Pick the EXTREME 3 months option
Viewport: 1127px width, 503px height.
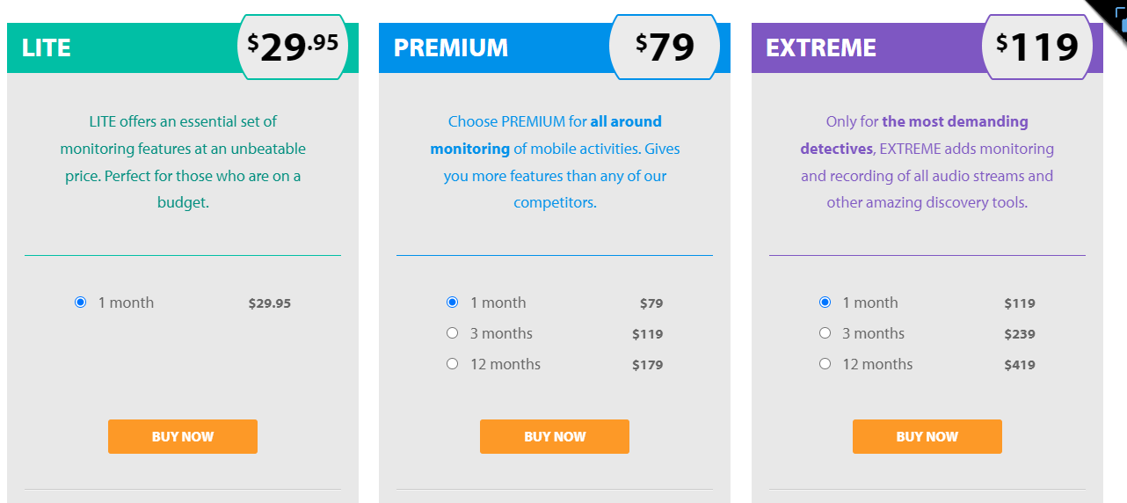click(x=825, y=333)
